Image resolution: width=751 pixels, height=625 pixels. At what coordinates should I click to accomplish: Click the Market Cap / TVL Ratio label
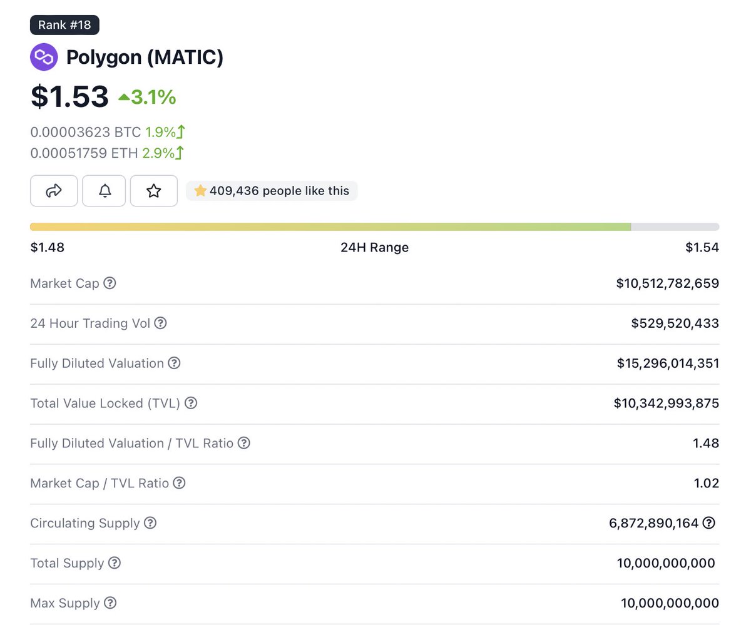100,484
